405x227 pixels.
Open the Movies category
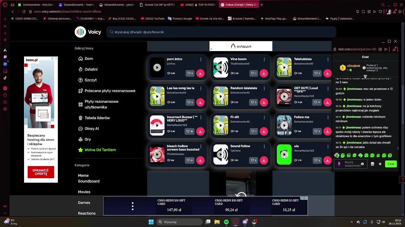(84, 192)
